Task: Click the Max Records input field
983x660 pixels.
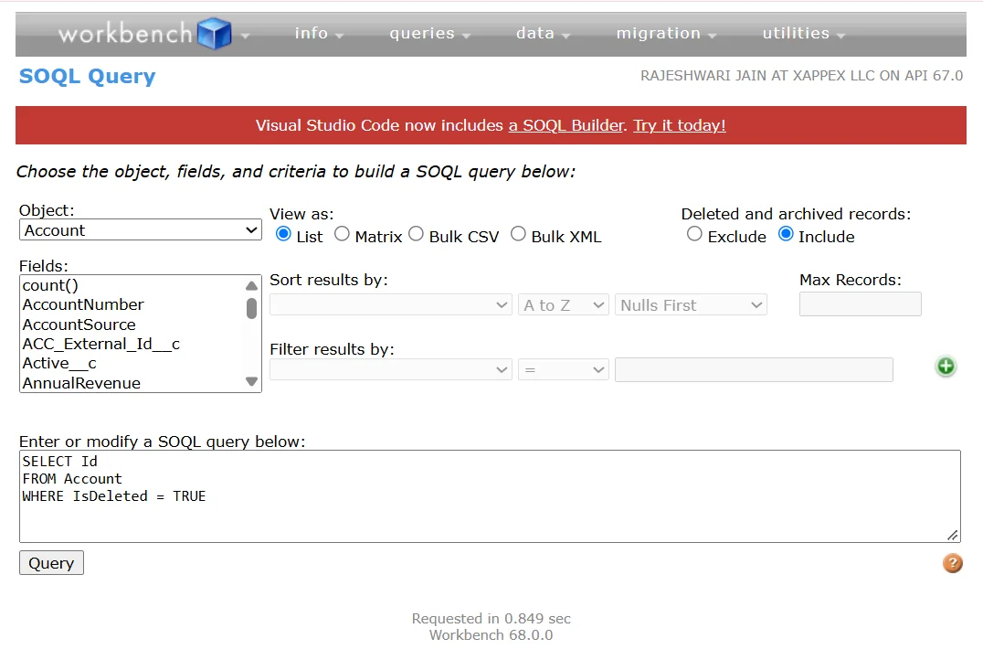Action: pos(861,304)
